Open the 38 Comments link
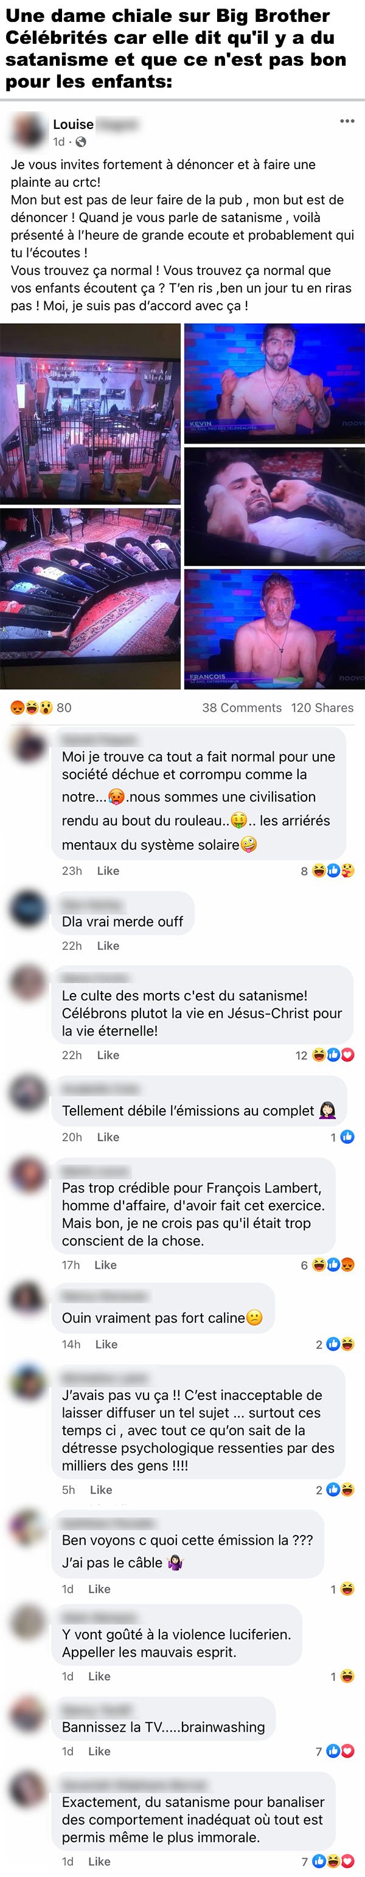Image resolution: width=365 pixels, height=1877 pixels. click(x=242, y=708)
